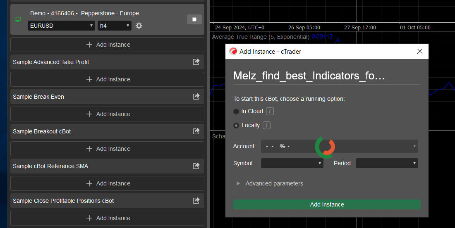Image resolution: width=455 pixels, height=228 pixels.
Task: Click the green monitor icon beside Demo account
Action: pos(18,20)
